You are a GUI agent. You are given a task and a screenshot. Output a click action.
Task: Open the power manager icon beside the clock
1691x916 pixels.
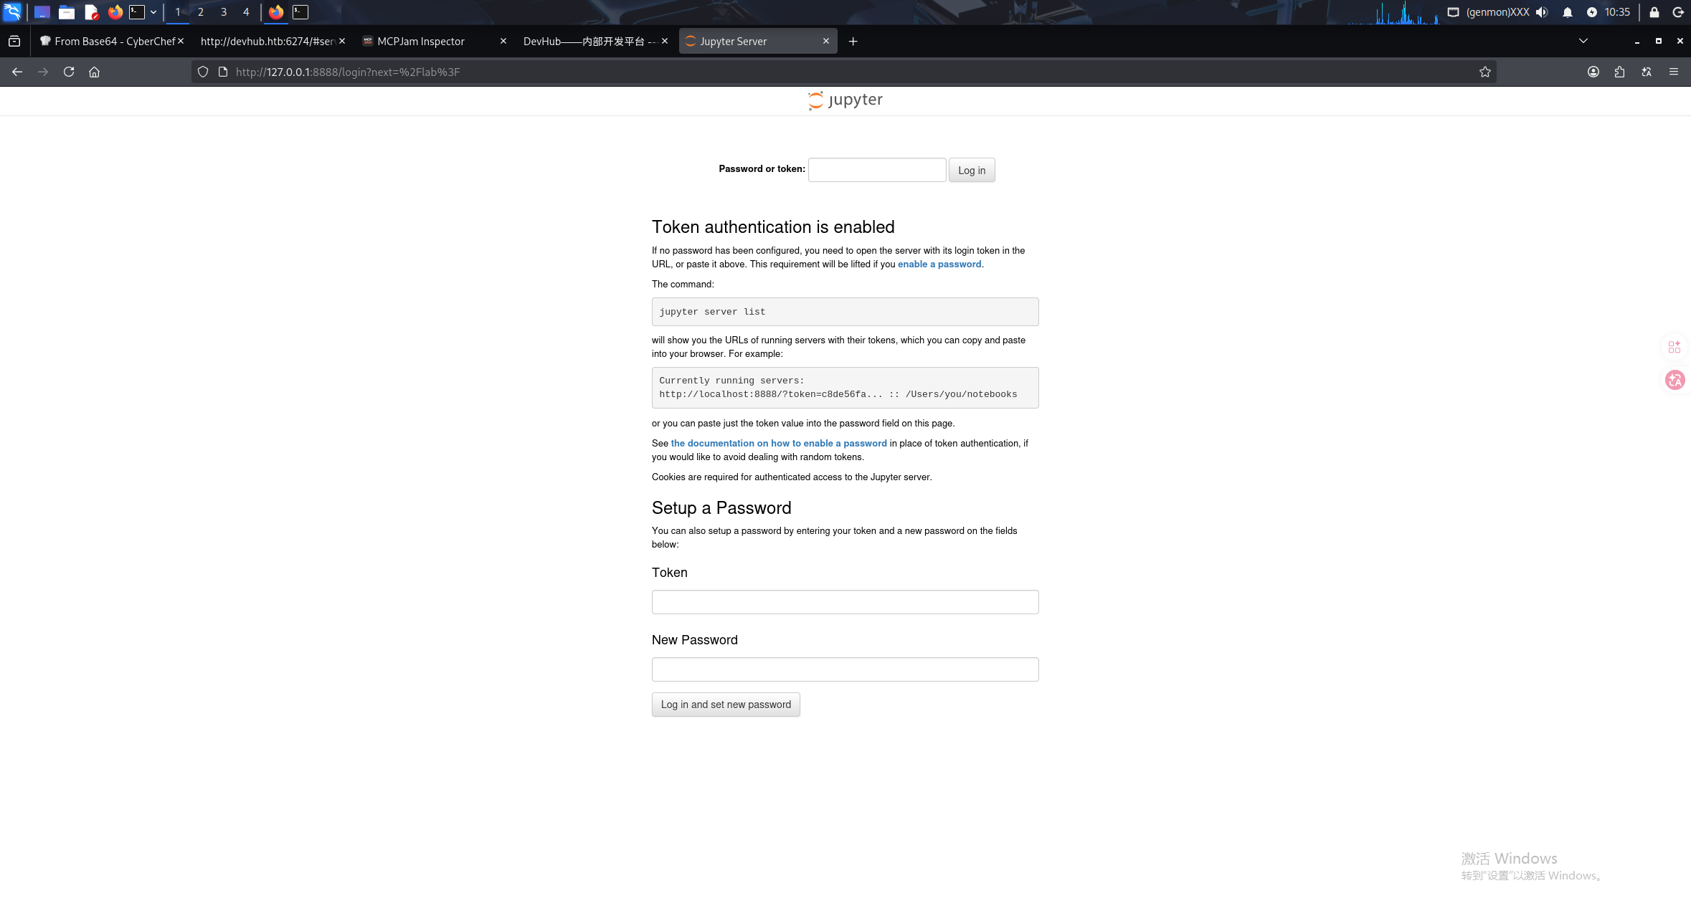pyautogui.click(x=1592, y=12)
